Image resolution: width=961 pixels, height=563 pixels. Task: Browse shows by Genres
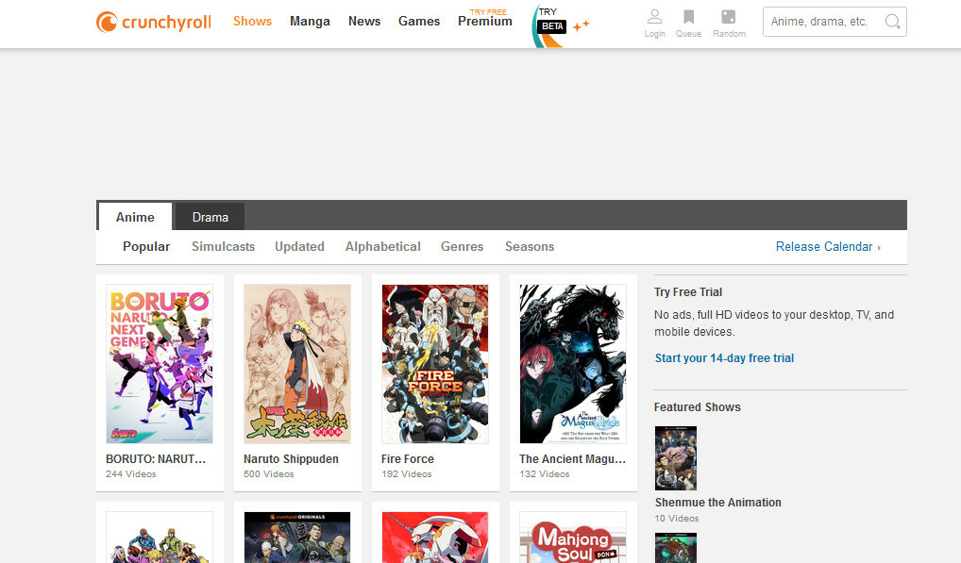coord(462,246)
